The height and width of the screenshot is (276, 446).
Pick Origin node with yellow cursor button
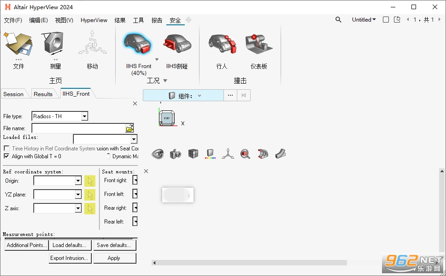pos(90,181)
